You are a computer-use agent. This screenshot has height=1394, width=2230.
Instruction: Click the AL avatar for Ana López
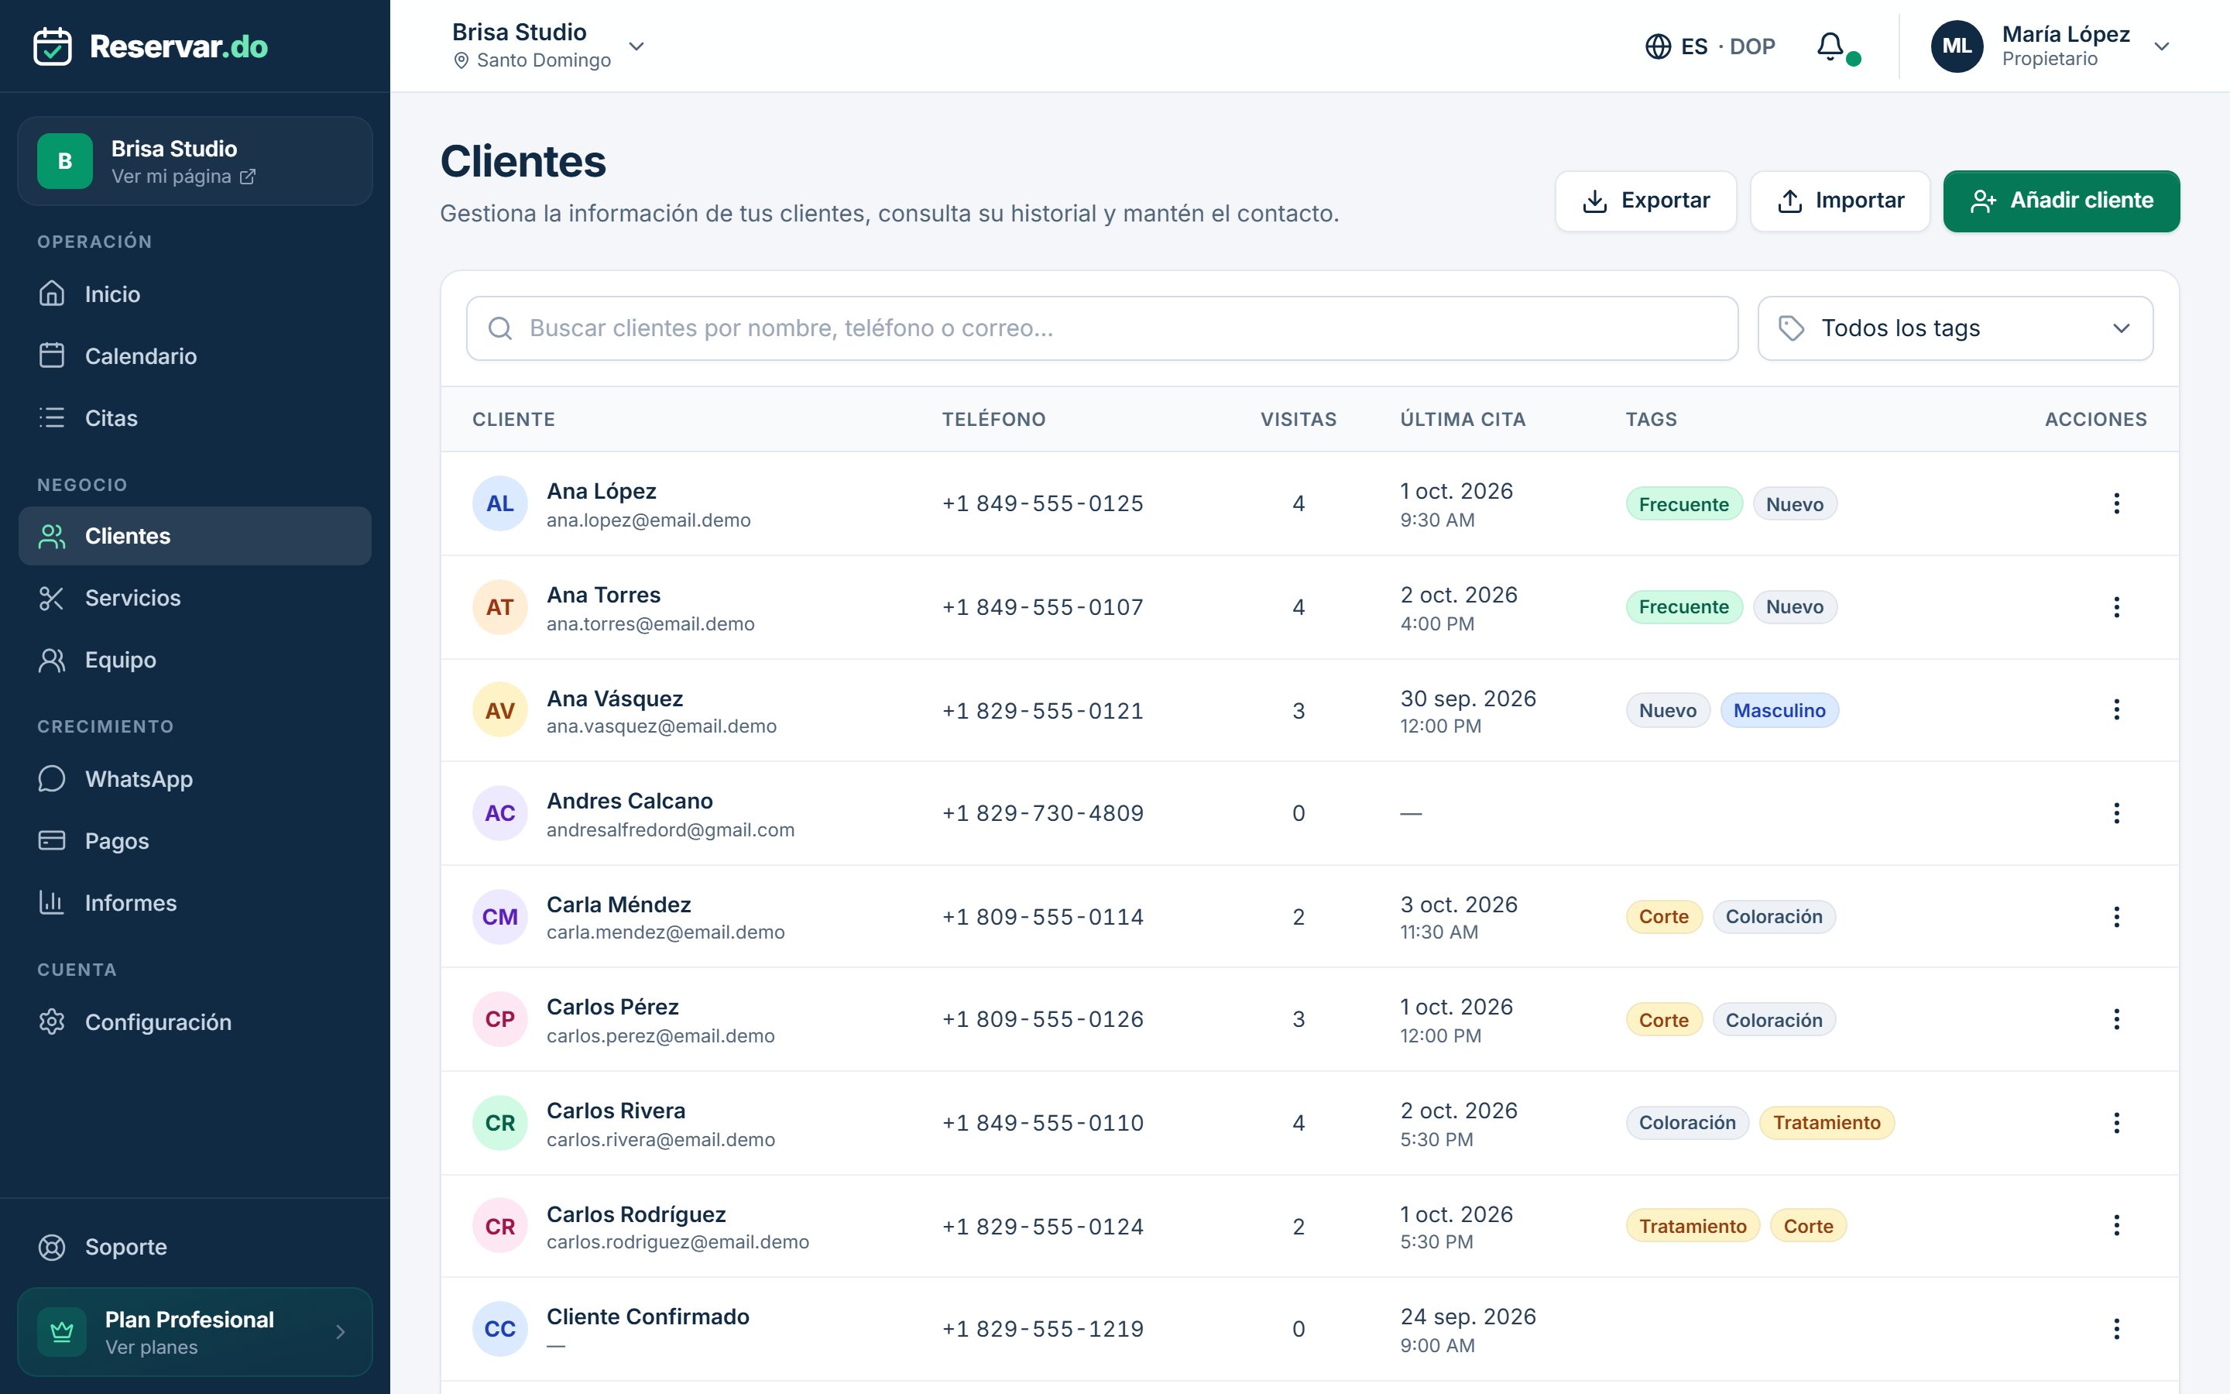coord(499,503)
